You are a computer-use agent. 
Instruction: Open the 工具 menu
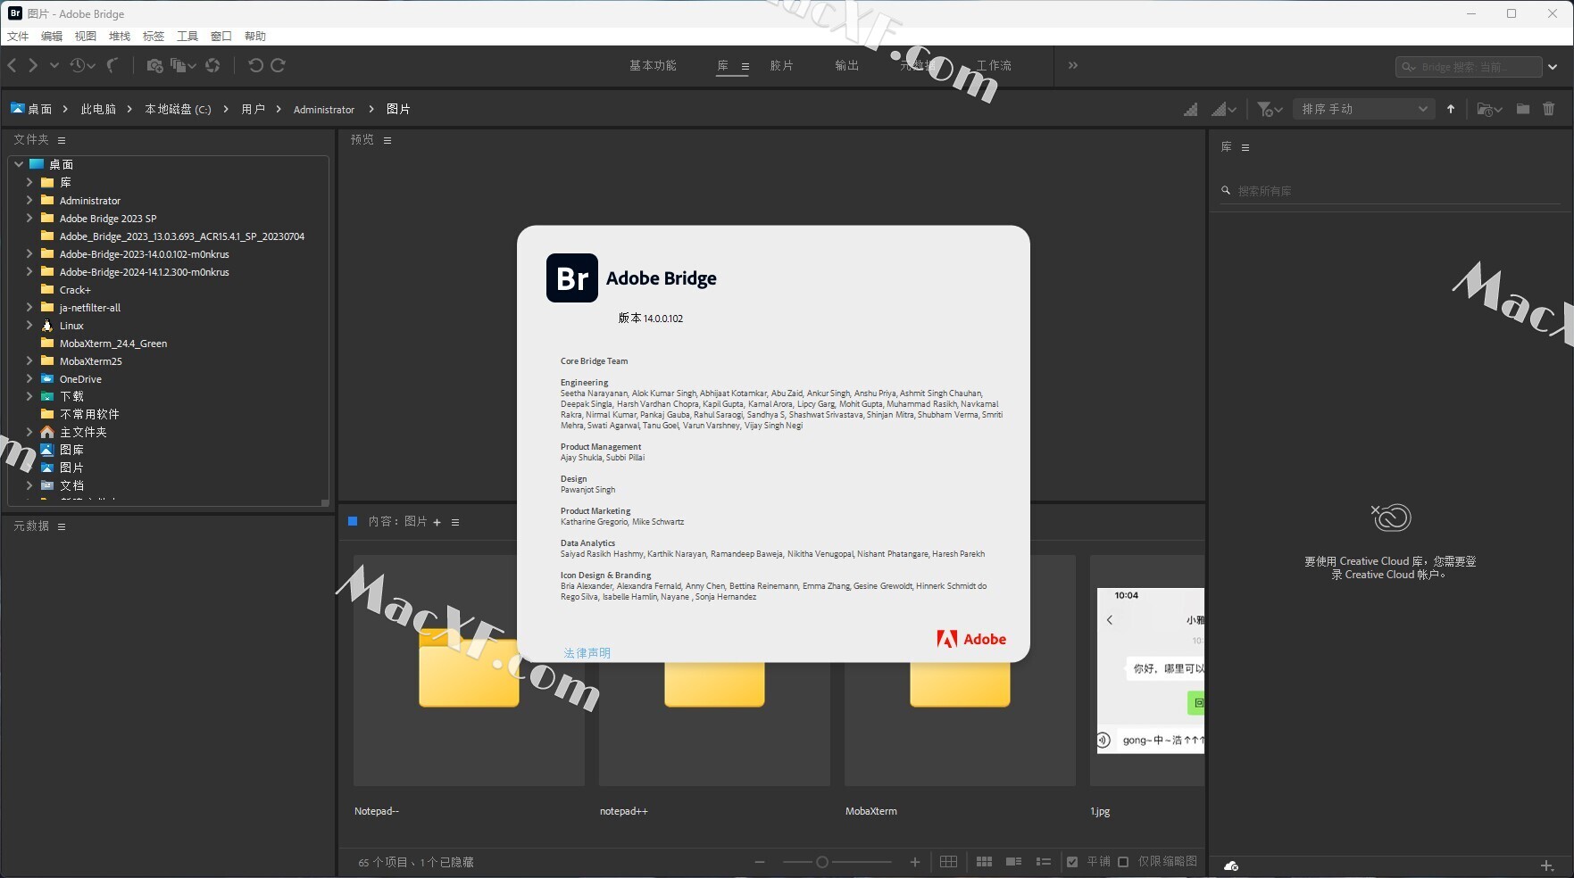pyautogui.click(x=187, y=36)
